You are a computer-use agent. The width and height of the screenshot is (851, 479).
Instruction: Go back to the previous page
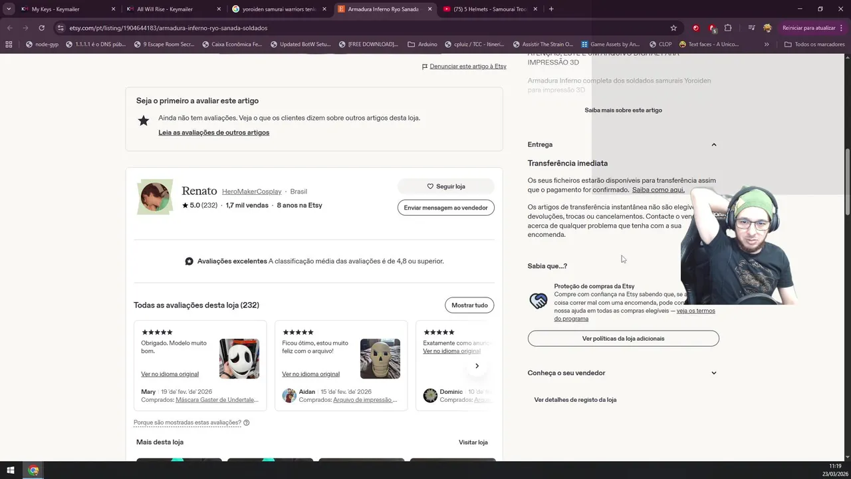coord(9,28)
